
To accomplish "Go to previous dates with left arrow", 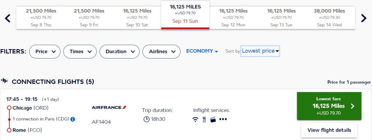I will pos(8,18).
